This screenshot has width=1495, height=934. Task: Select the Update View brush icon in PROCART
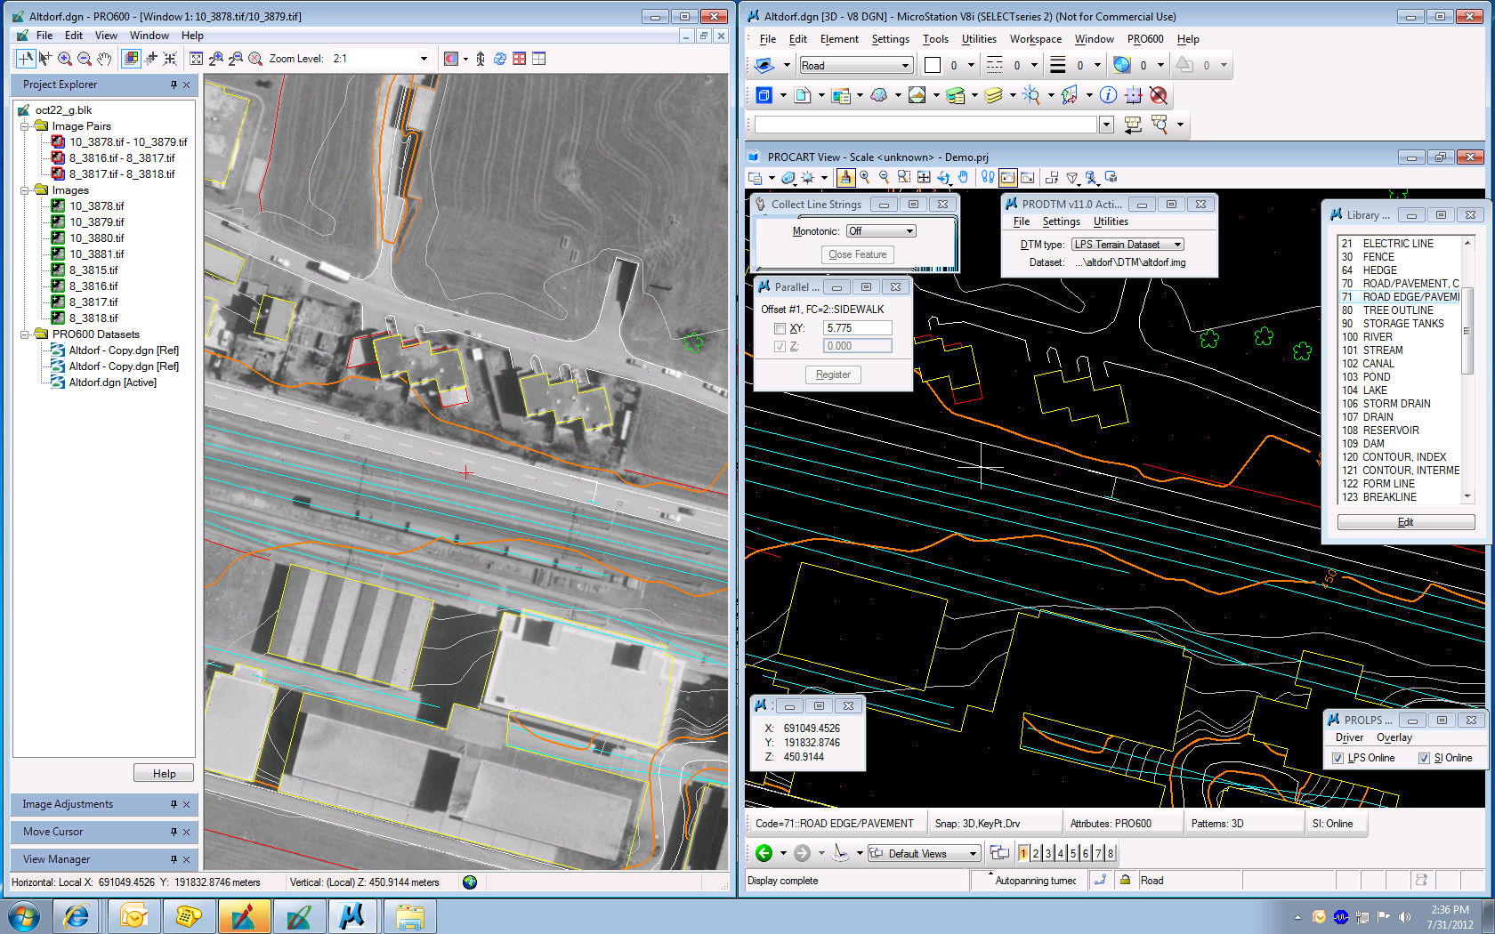[x=845, y=177]
